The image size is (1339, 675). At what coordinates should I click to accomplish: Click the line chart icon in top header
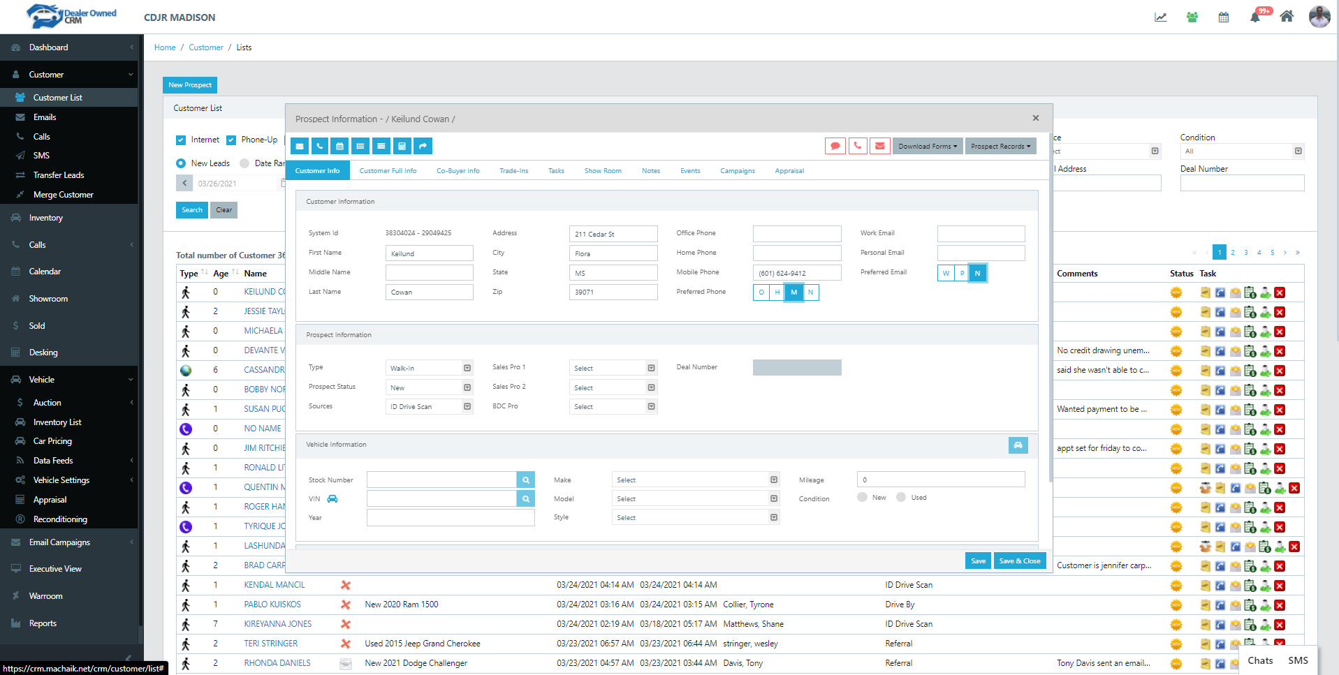point(1160,17)
